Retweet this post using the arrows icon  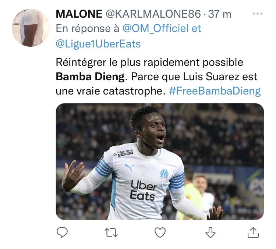point(111,233)
